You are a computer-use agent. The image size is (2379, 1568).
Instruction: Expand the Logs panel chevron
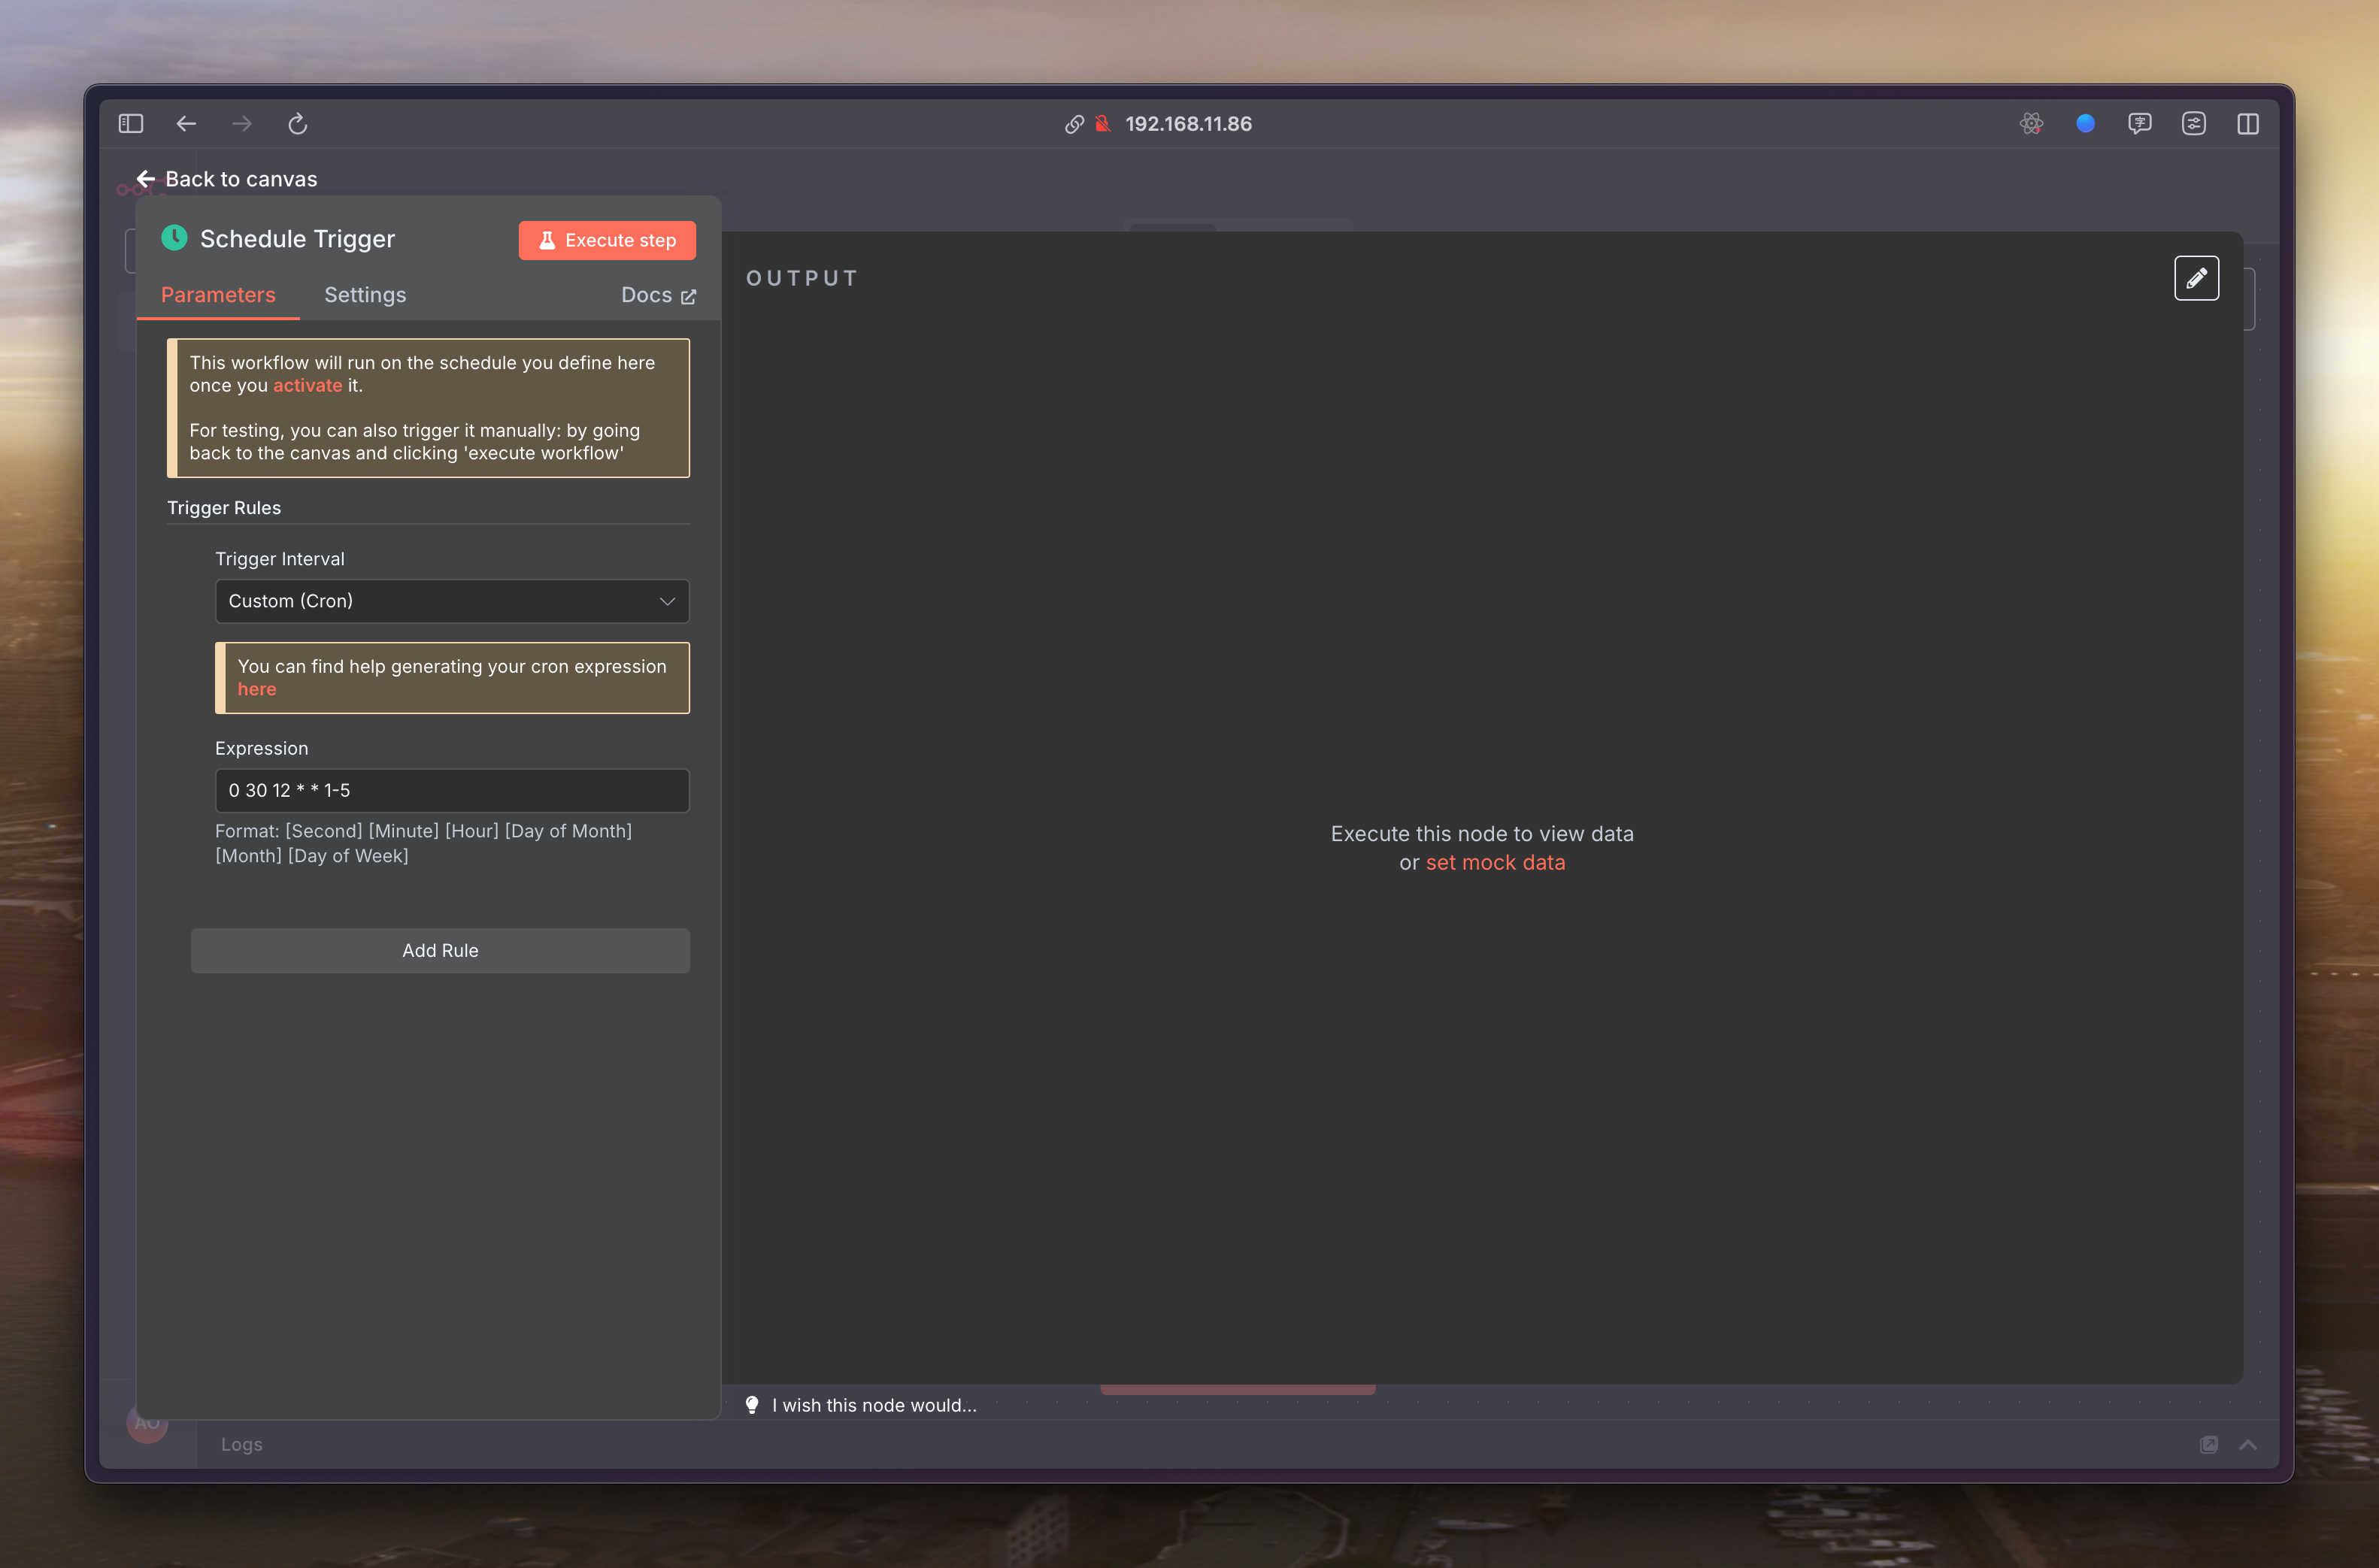(2247, 1444)
